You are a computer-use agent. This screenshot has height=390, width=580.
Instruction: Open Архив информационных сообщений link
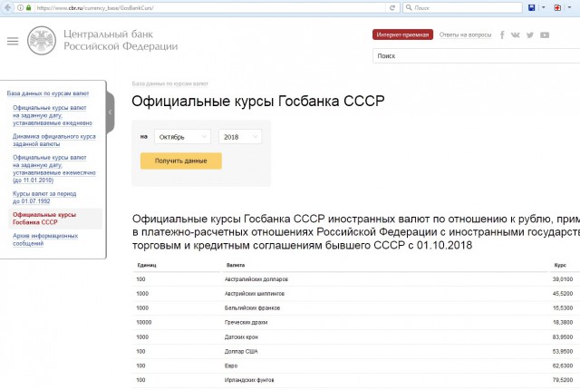(45, 239)
